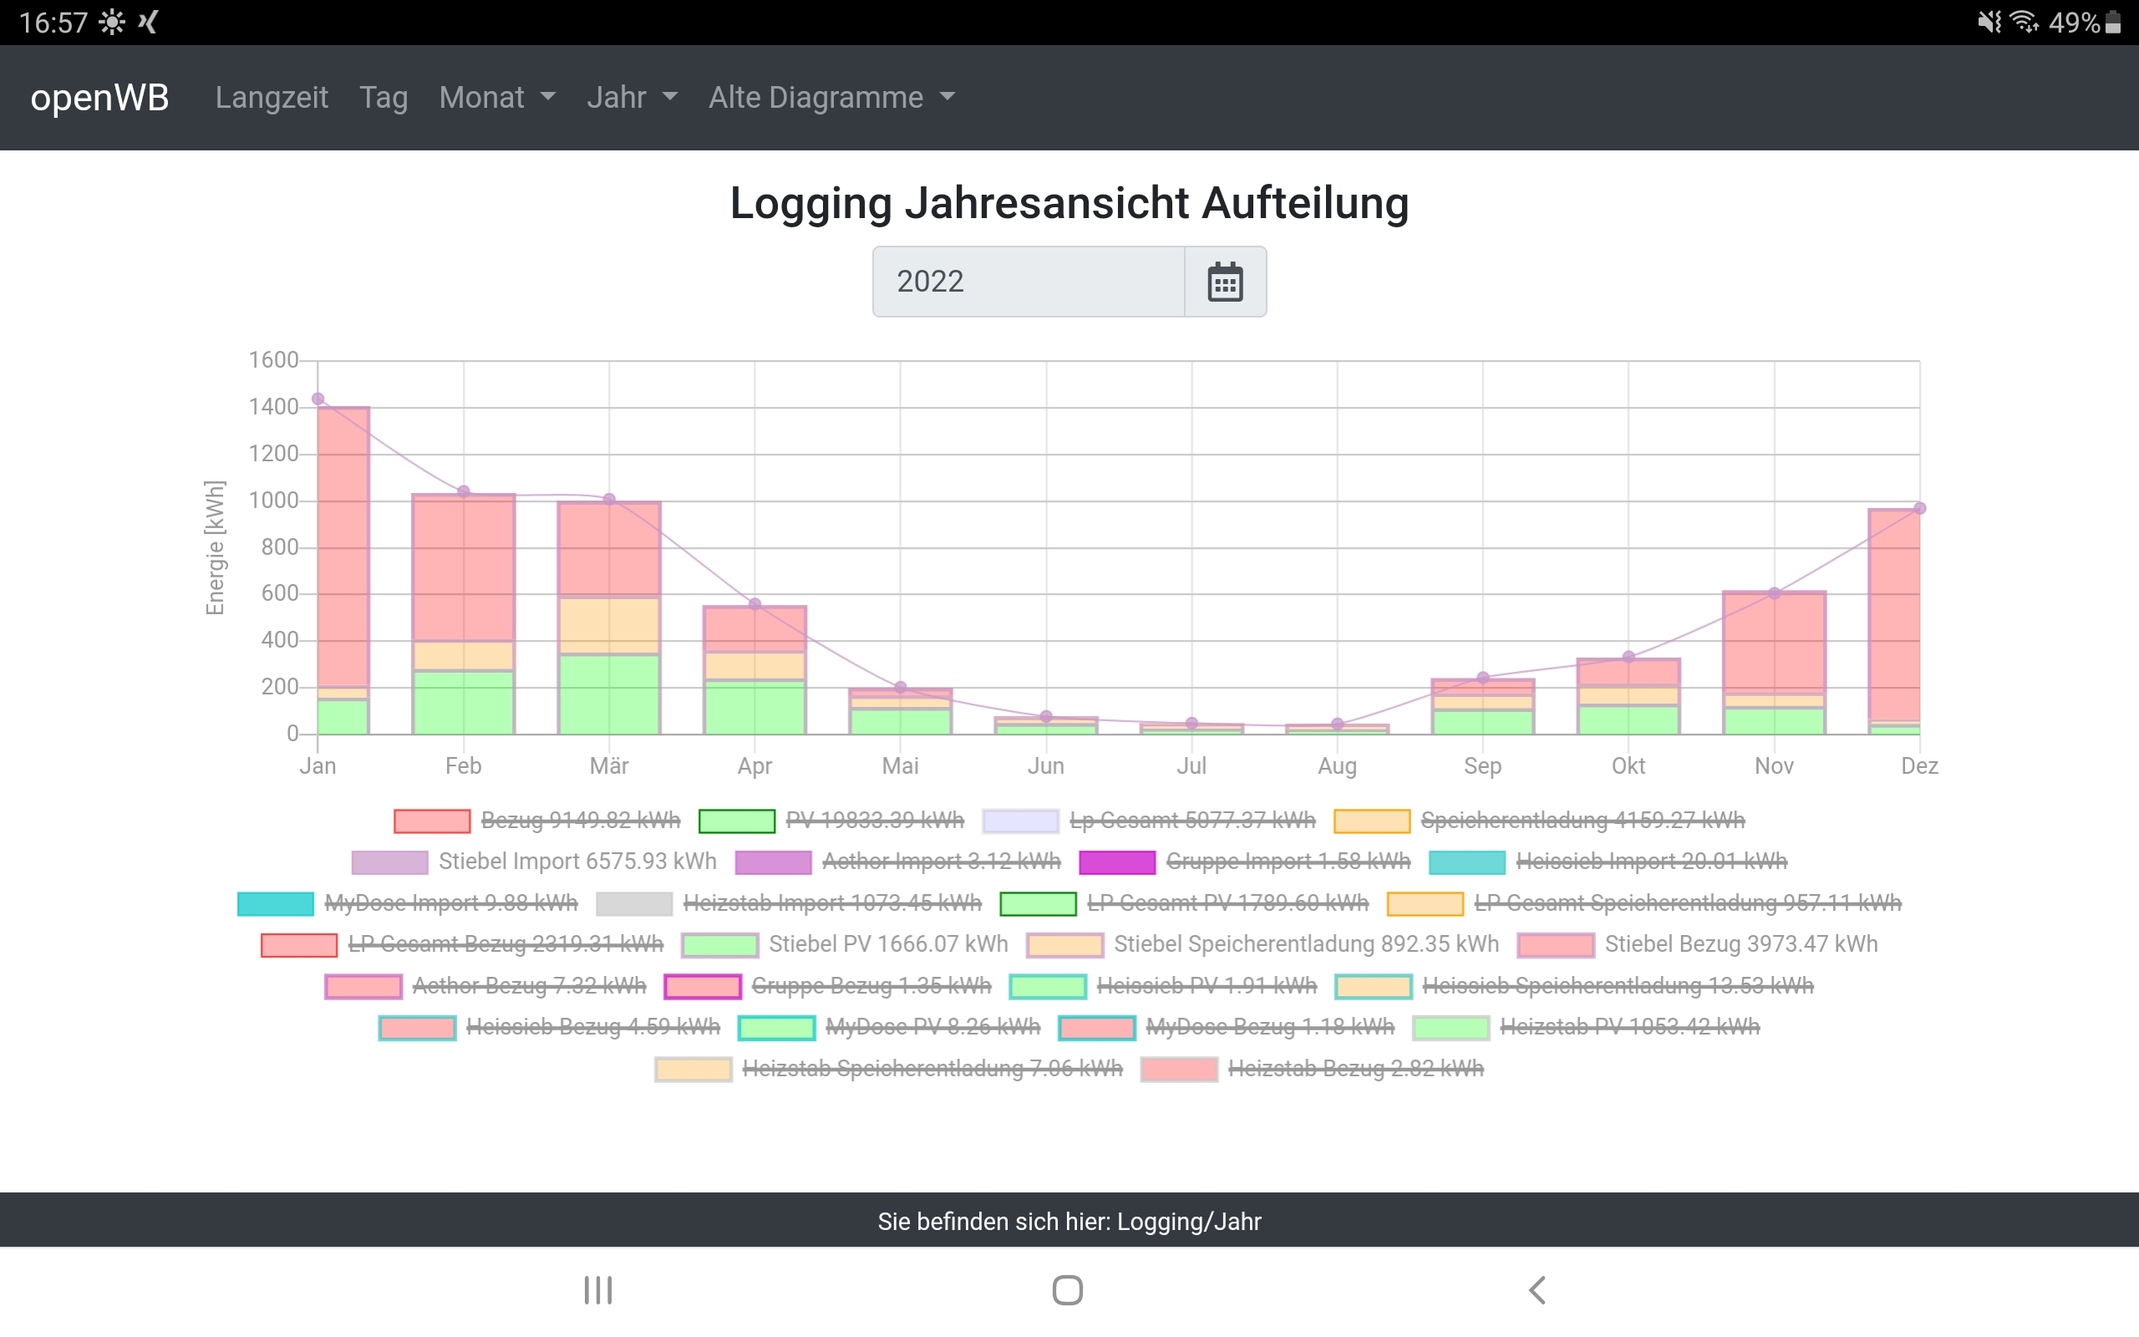The width and height of the screenshot is (2139, 1337).
Task: Switch to the Tag view
Action: tap(384, 97)
